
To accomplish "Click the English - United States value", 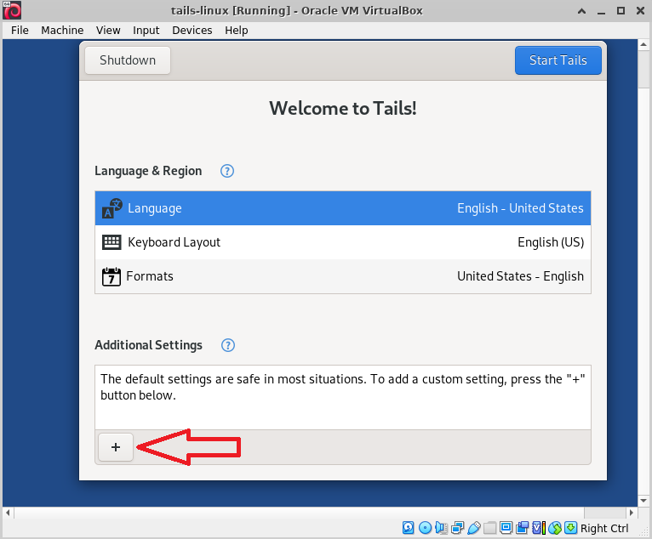I will (520, 208).
